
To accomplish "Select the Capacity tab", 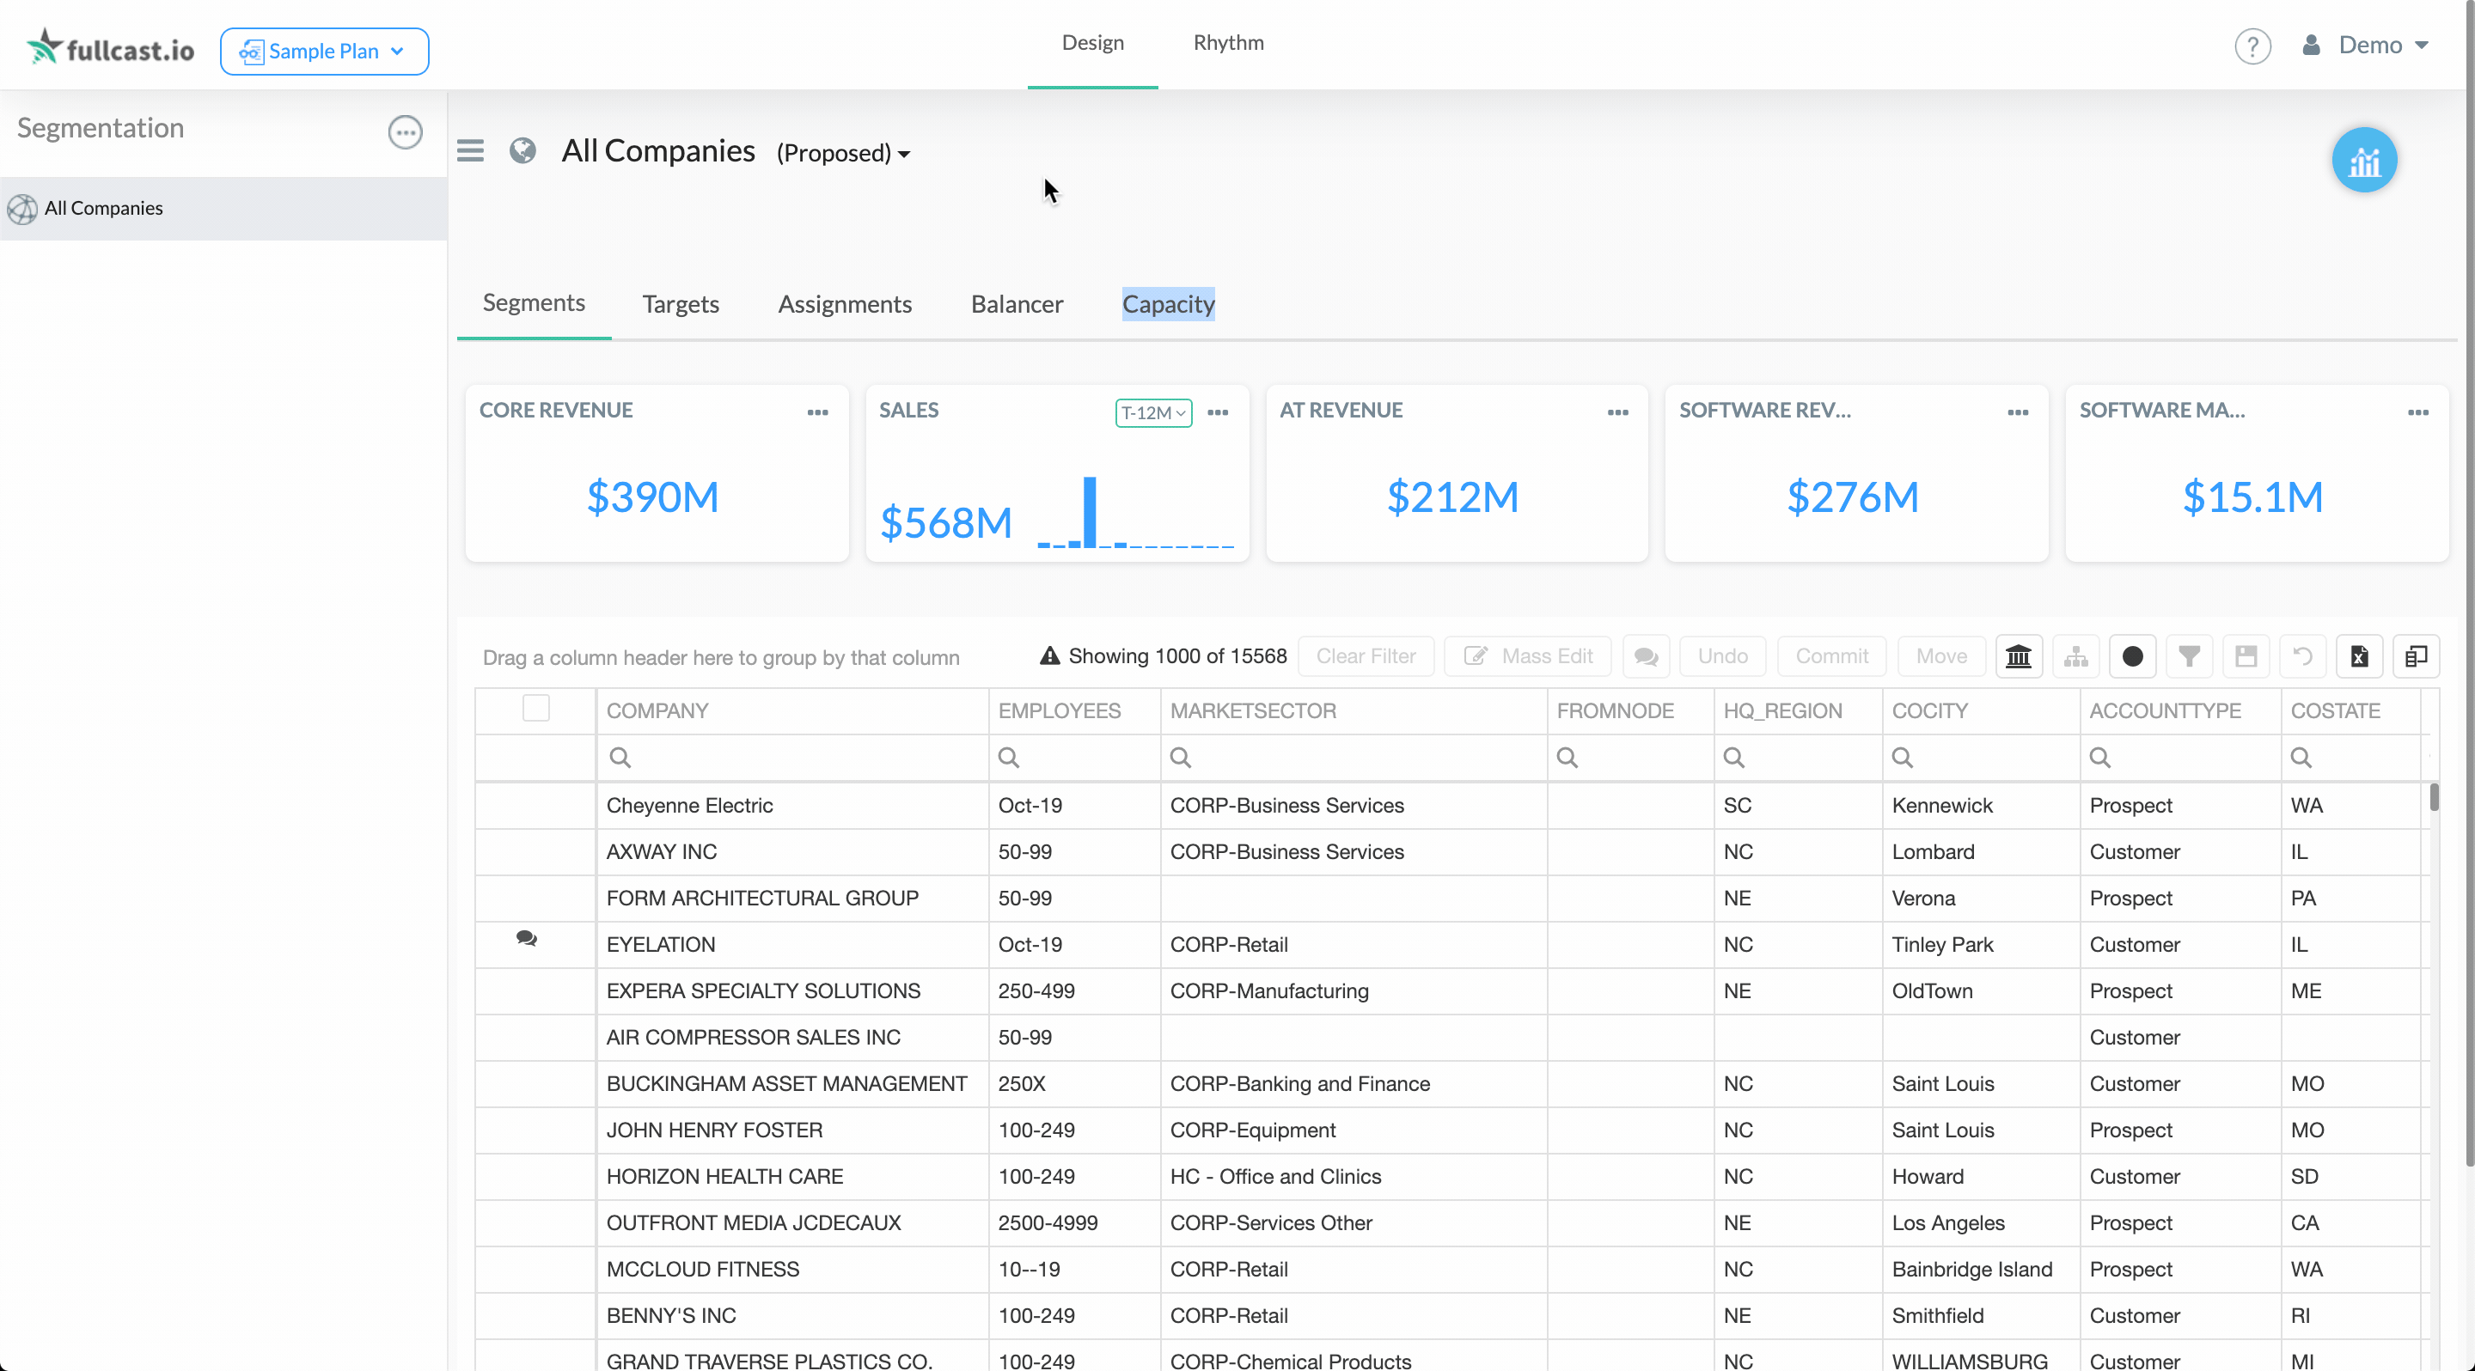I will point(1169,304).
